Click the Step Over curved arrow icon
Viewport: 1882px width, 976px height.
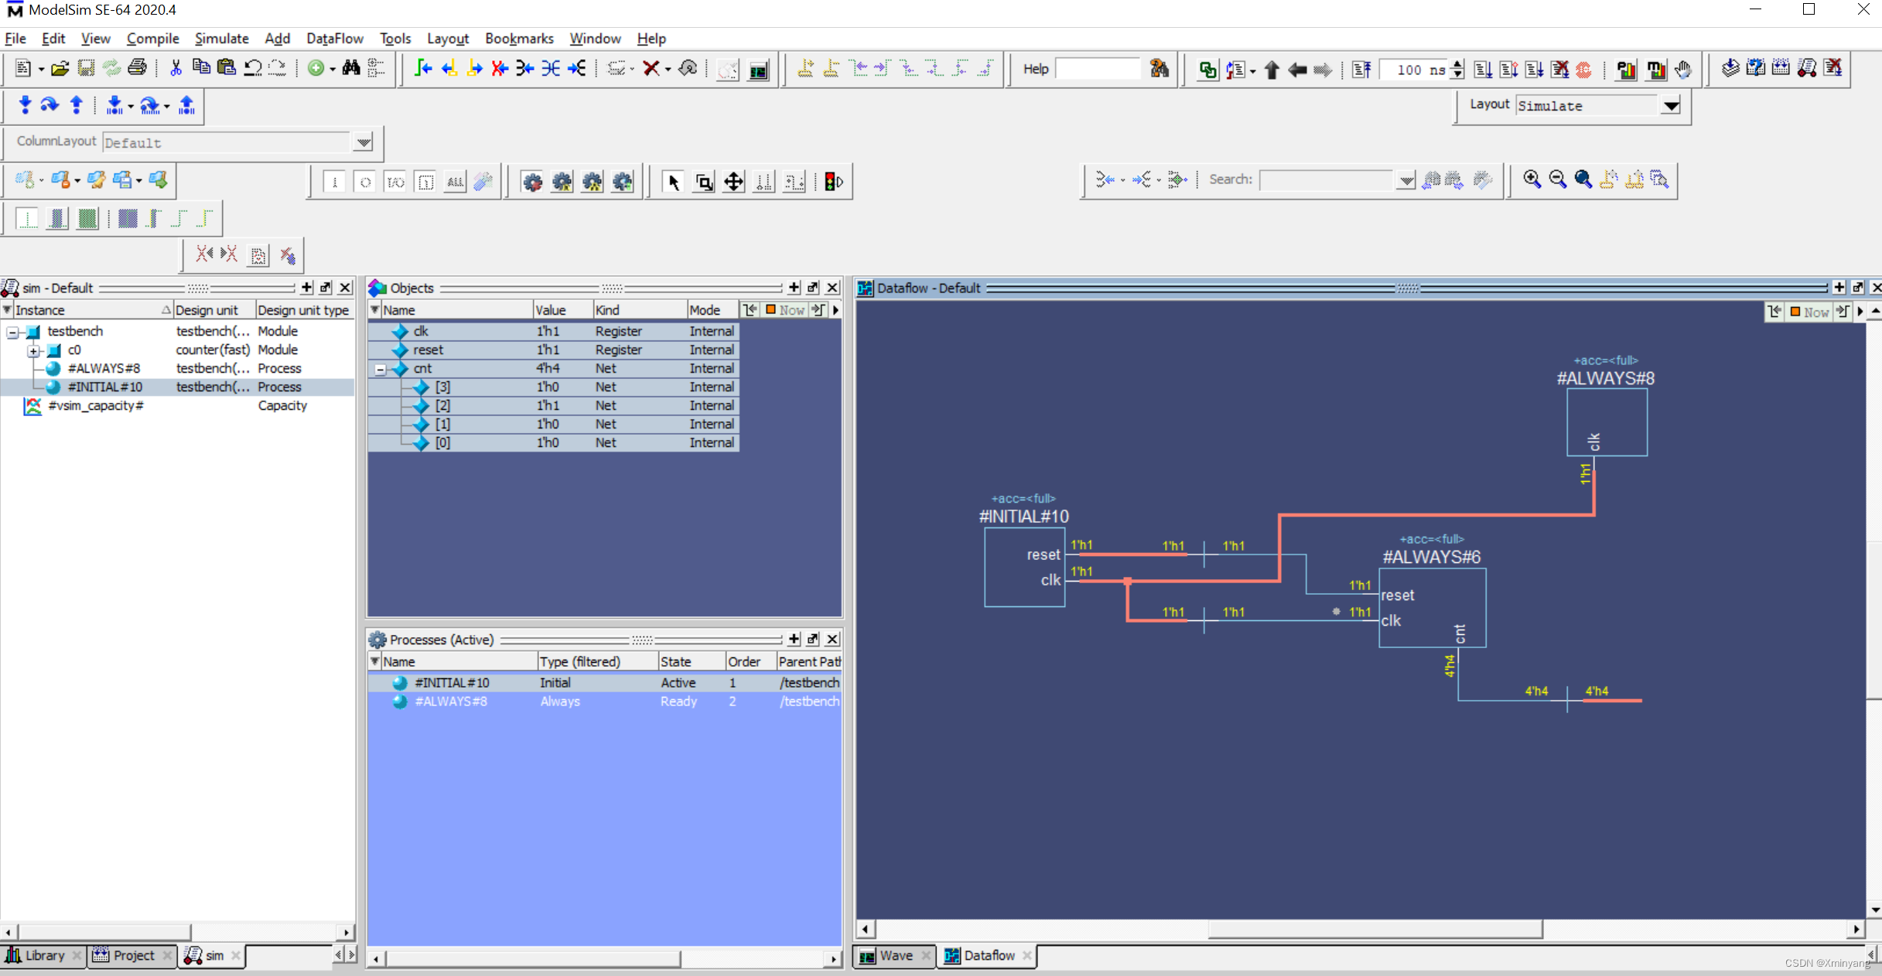click(50, 105)
